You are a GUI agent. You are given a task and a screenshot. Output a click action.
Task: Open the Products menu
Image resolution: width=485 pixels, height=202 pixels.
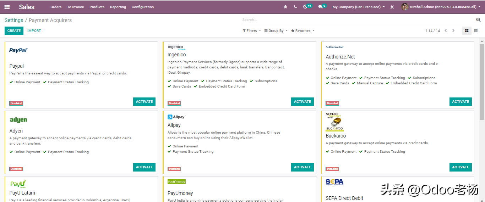97,7
